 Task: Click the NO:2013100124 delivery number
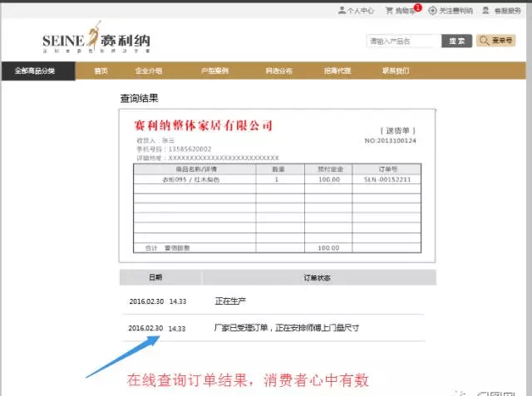[x=390, y=140]
